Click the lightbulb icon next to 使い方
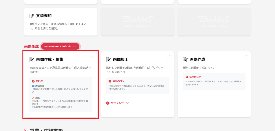 pyautogui.click(x=33, y=81)
